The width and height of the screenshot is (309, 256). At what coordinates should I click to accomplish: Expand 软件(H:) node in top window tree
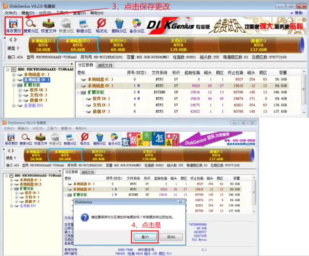(20, 90)
